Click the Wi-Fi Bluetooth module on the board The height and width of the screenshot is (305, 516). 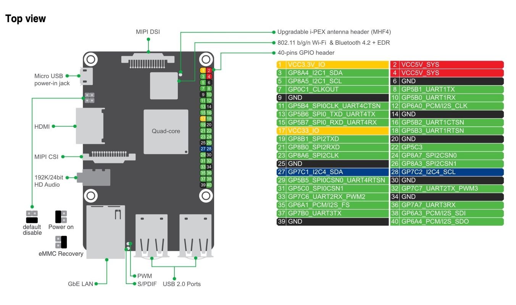pyautogui.click(x=164, y=85)
